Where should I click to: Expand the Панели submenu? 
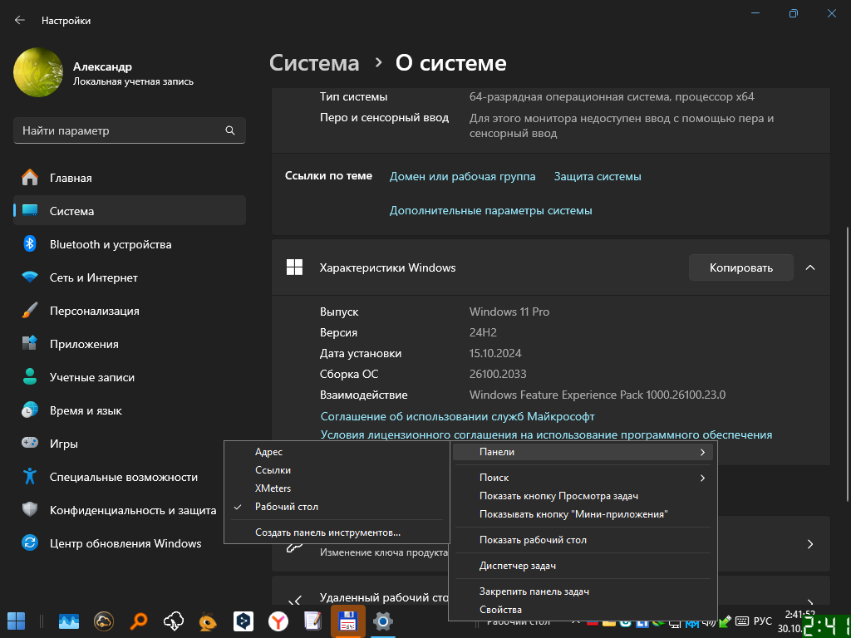(x=582, y=452)
